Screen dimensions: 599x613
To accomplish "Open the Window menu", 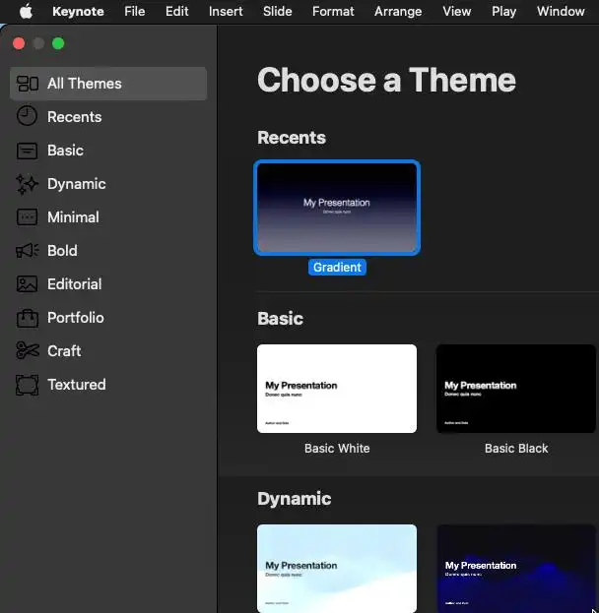I will click(x=561, y=12).
